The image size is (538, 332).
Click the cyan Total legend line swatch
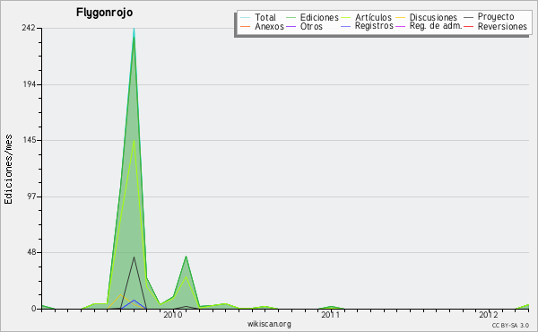click(x=246, y=18)
